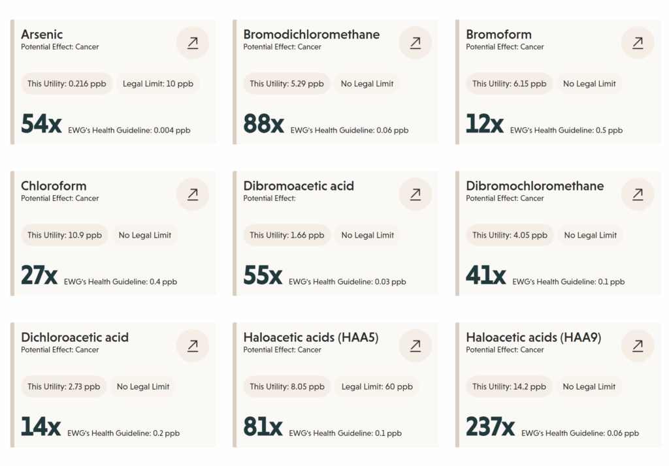The image size is (669, 466).
Task: Click the Dibromochloromethane card heading
Action: click(x=534, y=186)
